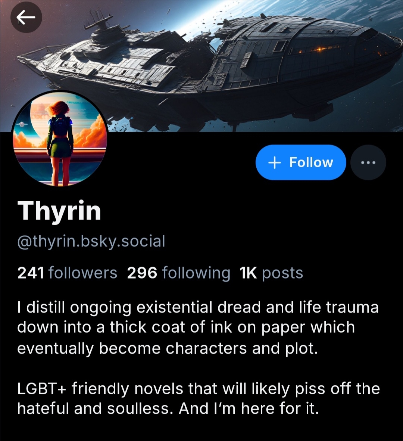Viewport: 403px width, 441px height.
Task: Click the bio text about existential dread
Action: (x=198, y=327)
